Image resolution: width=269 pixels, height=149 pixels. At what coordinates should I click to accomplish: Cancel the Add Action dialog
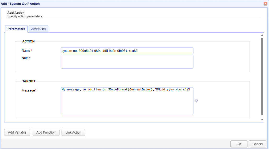257,144
